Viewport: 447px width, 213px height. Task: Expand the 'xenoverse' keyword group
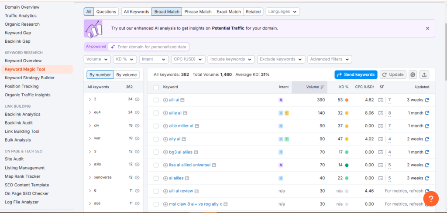click(x=90, y=177)
